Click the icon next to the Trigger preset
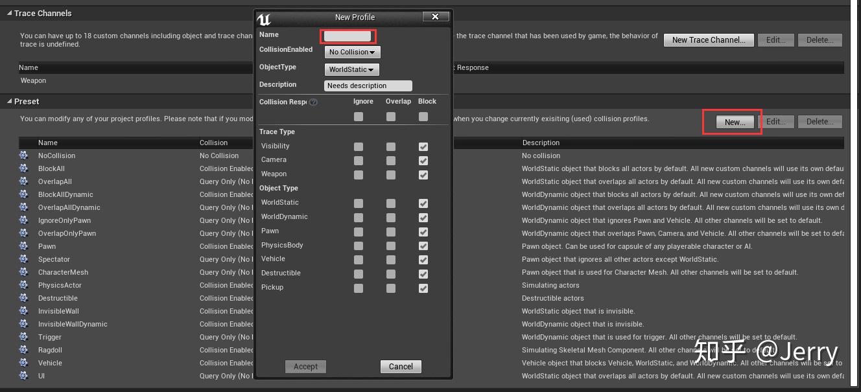Screen dimensions: 861x392 click(x=23, y=337)
